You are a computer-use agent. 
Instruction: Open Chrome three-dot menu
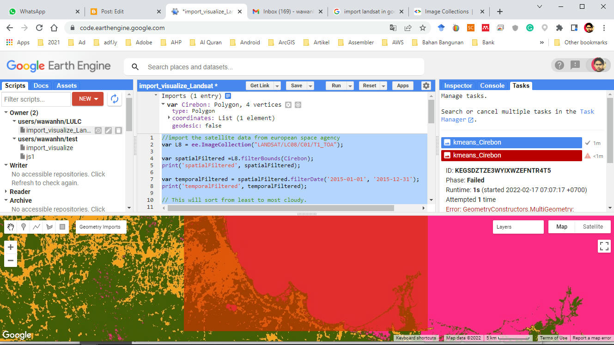(604, 28)
